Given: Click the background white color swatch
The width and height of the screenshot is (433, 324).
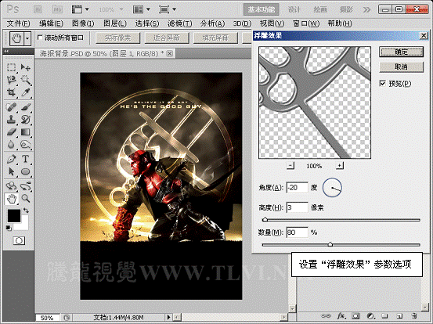Looking at the screenshot, I should coord(23,225).
